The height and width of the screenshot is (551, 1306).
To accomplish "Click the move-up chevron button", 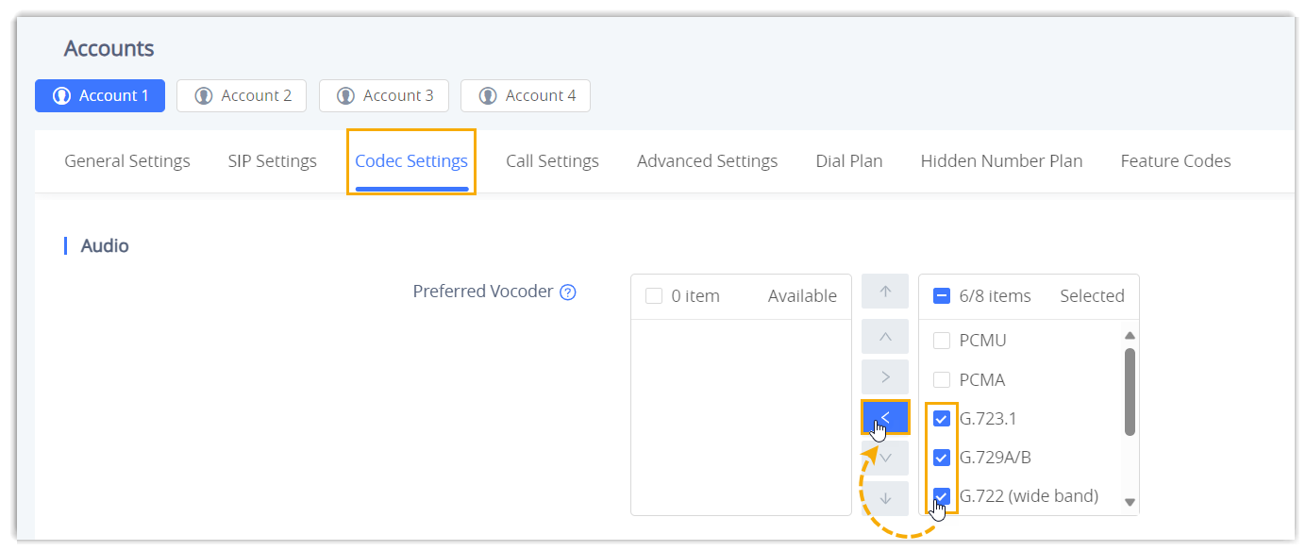I will [884, 336].
